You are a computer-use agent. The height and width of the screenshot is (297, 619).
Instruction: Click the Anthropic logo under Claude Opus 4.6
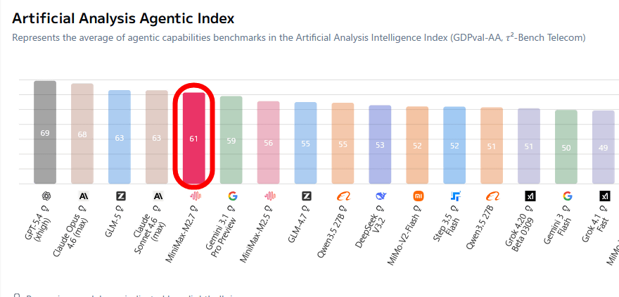[82, 196]
